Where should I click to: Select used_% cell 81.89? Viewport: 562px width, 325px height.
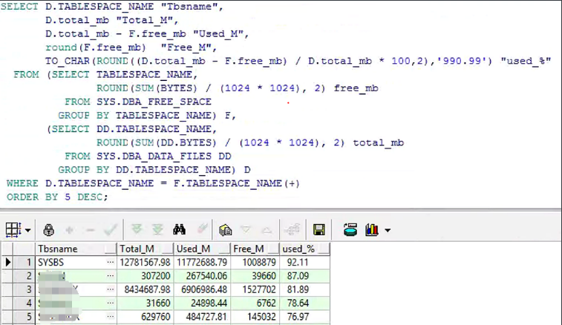pyautogui.click(x=304, y=289)
